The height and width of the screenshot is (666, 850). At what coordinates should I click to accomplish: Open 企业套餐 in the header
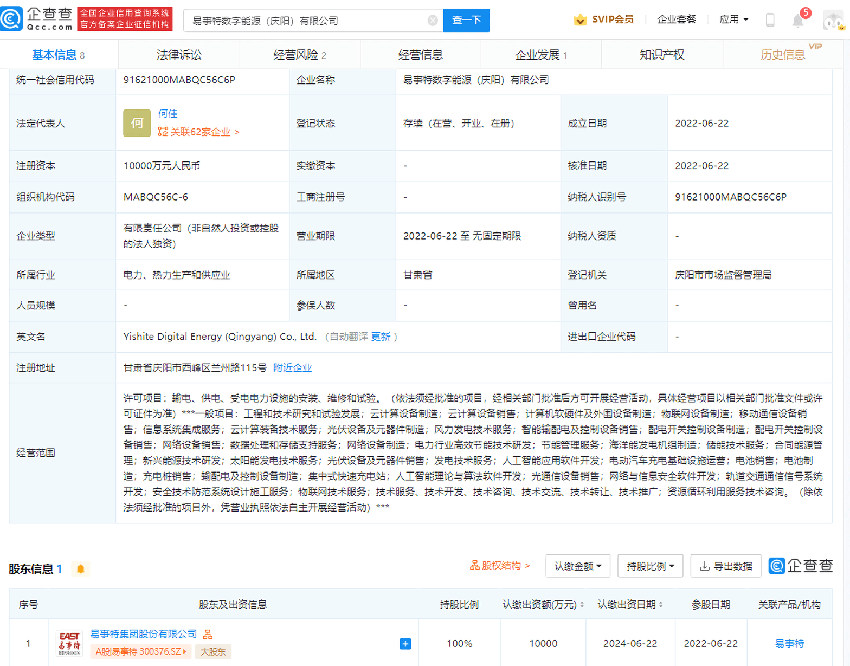[x=676, y=20]
